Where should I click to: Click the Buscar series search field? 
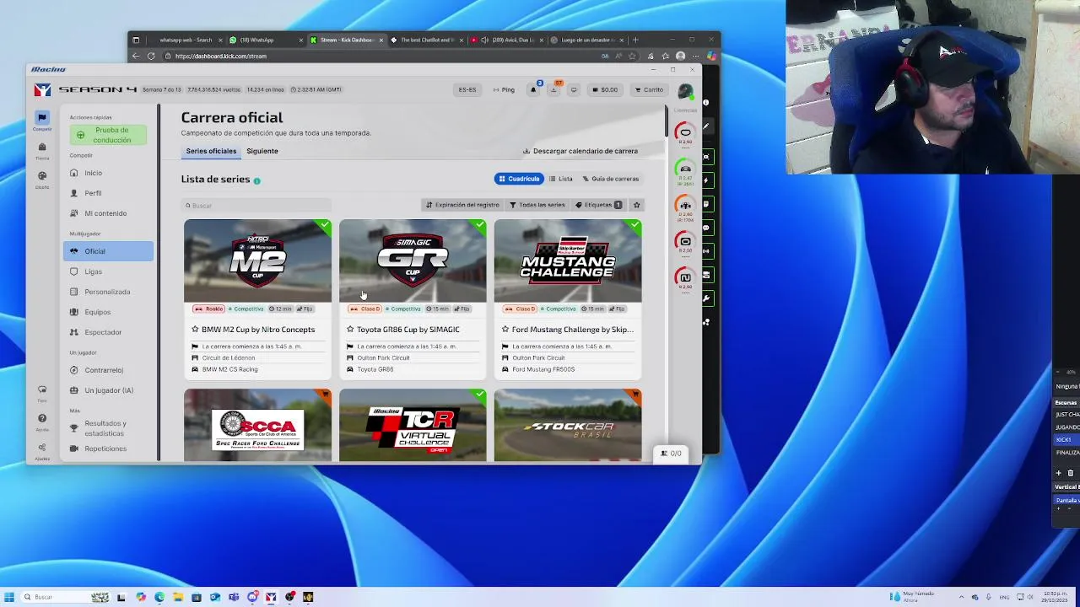point(257,206)
